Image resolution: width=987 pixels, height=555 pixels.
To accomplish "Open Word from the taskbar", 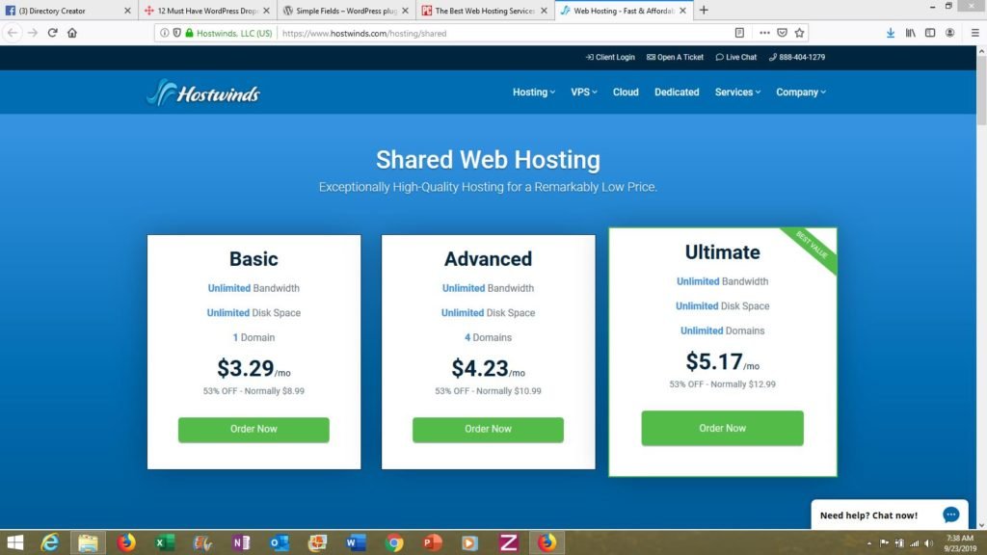I will click(356, 542).
